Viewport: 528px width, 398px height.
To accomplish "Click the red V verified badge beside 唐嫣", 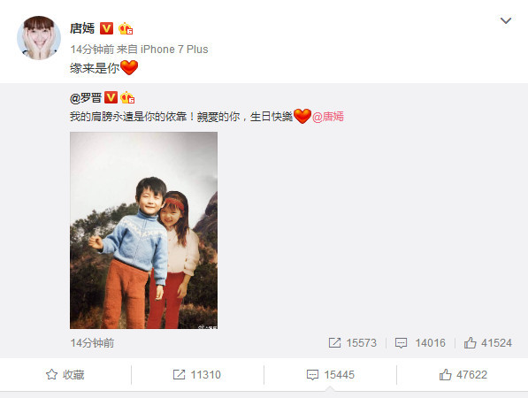I will [106, 28].
